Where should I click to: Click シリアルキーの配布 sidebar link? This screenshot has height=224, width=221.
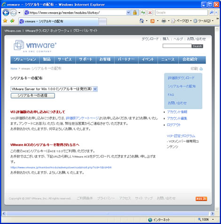point(182,86)
